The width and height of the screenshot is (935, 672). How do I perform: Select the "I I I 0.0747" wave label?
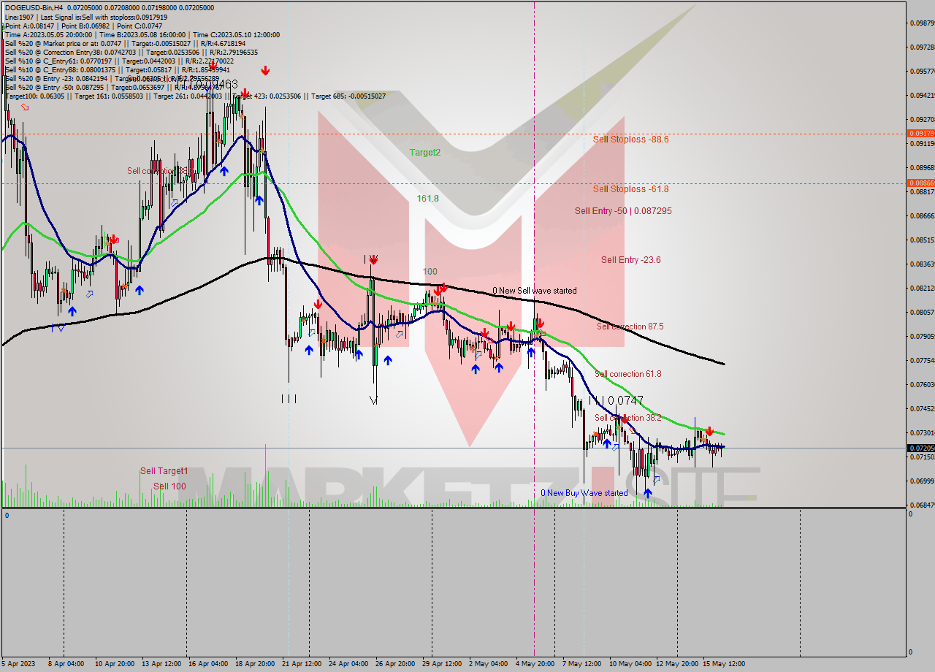coord(616,400)
